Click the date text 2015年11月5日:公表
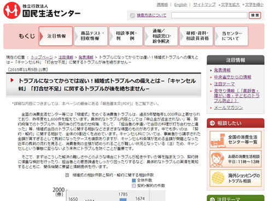268x201 pixels. pyautogui.click(x=28, y=70)
